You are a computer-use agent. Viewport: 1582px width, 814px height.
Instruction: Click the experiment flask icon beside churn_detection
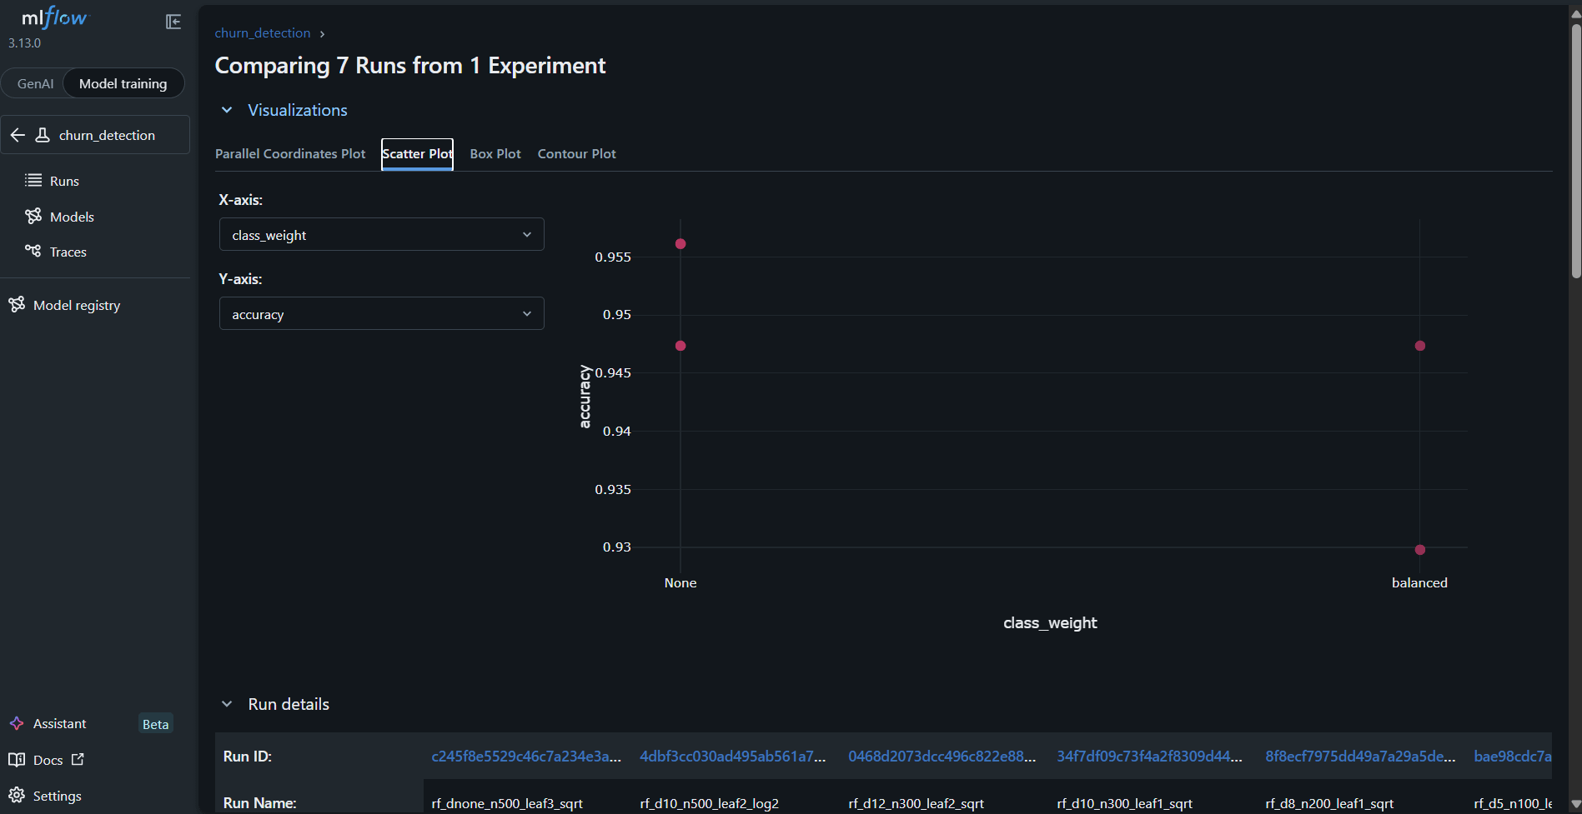[43, 135]
